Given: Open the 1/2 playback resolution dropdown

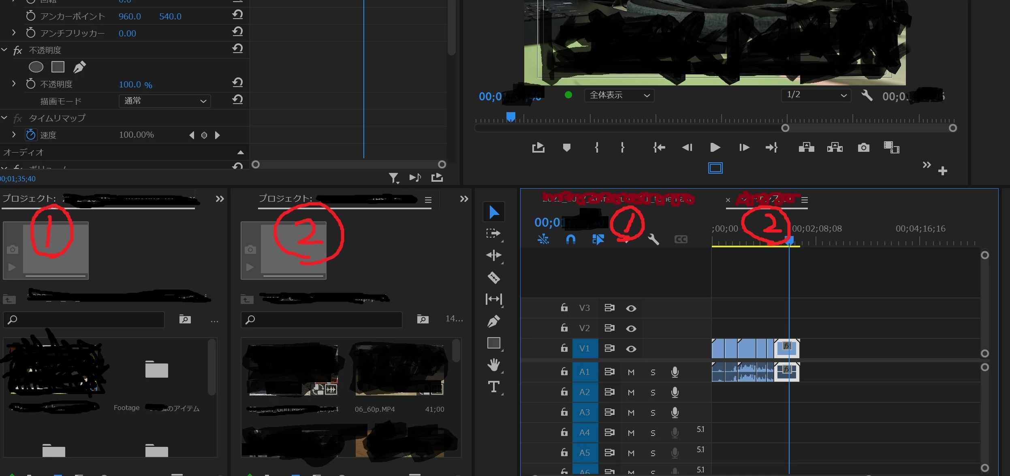Looking at the screenshot, I should tap(816, 96).
